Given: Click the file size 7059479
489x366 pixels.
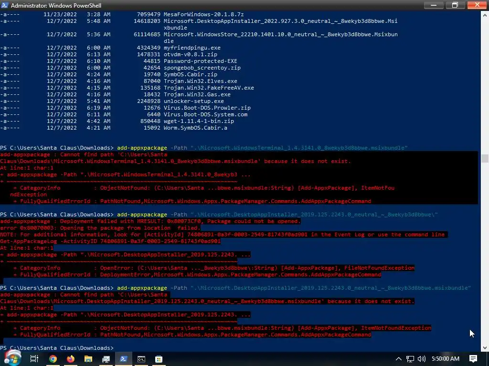Looking at the screenshot, I should pos(149,14).
